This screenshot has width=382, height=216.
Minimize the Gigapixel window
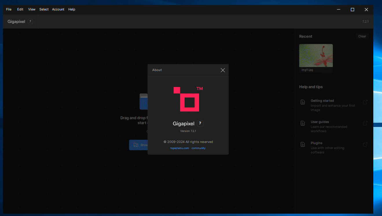pos(339,10)
